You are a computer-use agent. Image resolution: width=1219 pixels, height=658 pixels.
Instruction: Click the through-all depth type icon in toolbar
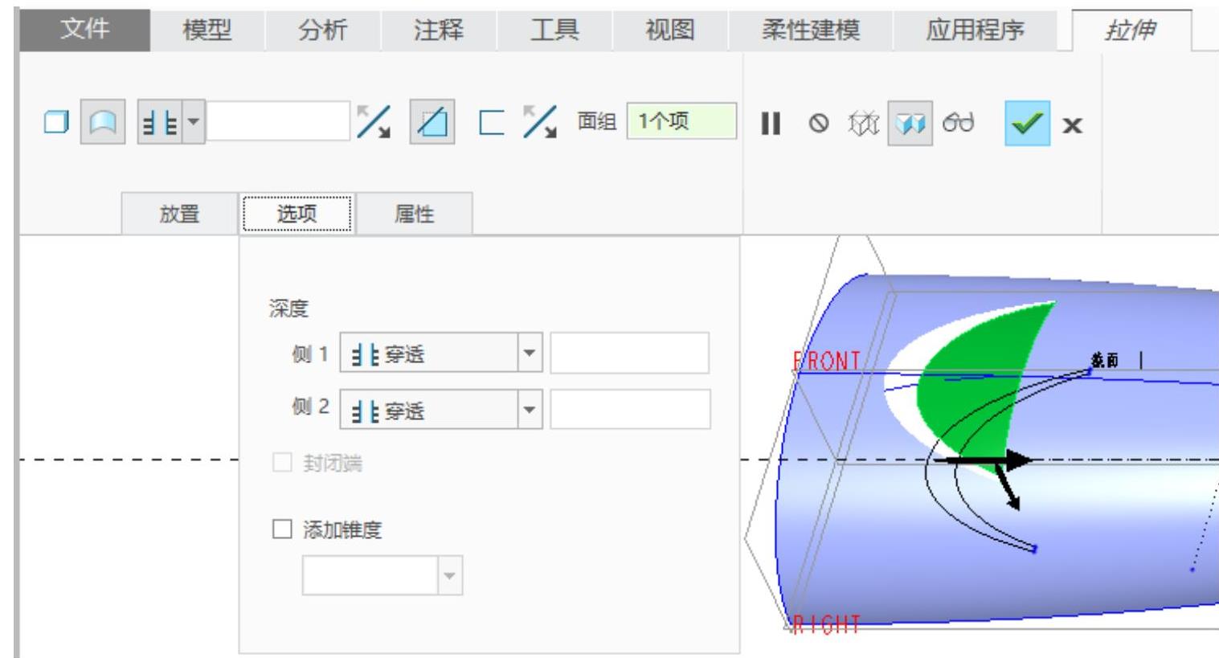coord(160,123)
